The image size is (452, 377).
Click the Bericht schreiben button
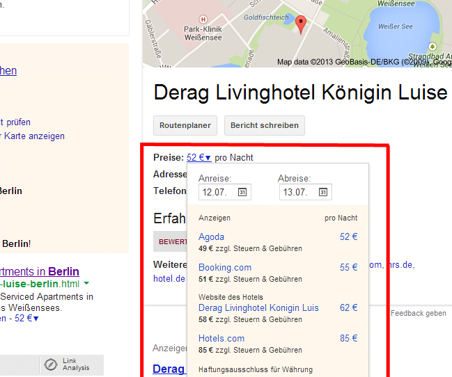[x=265, y=125]
